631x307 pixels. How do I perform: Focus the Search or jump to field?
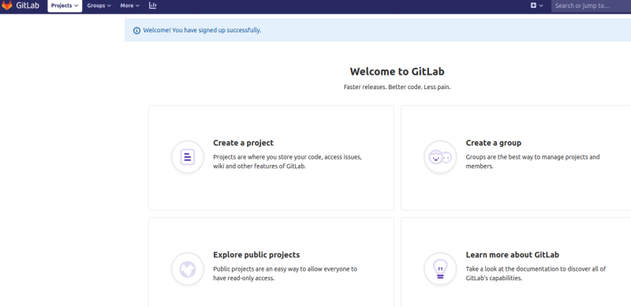tap(591, 6)
